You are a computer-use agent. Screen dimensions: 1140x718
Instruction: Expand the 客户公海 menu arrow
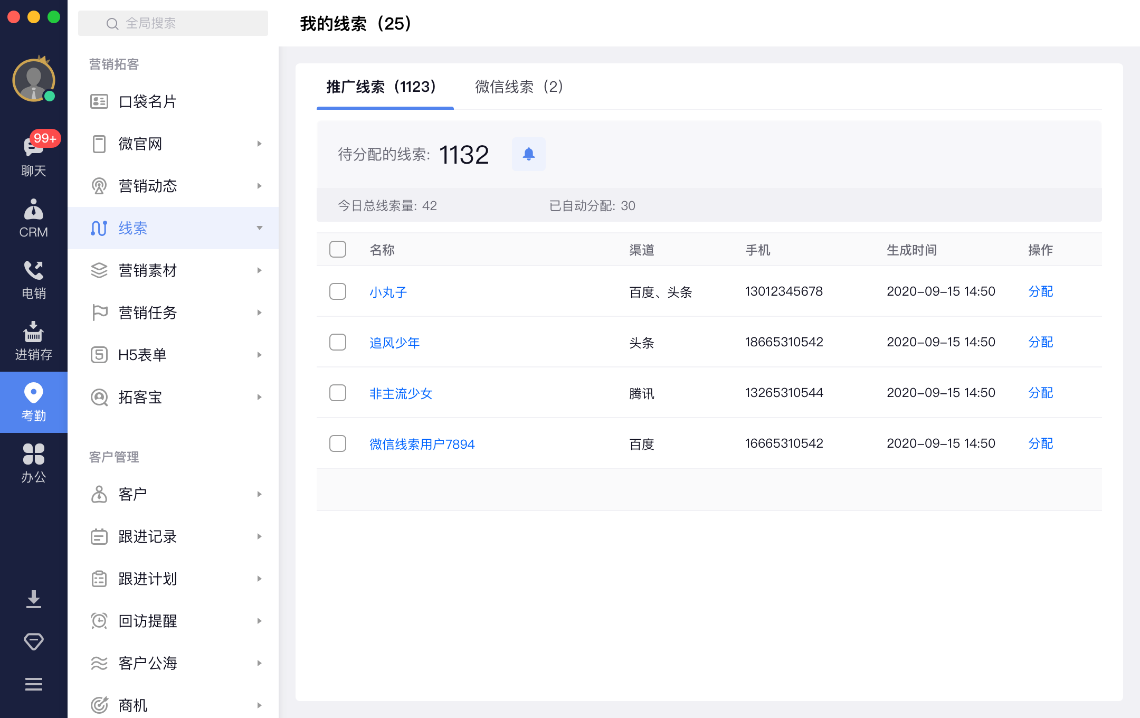(259, 663)
